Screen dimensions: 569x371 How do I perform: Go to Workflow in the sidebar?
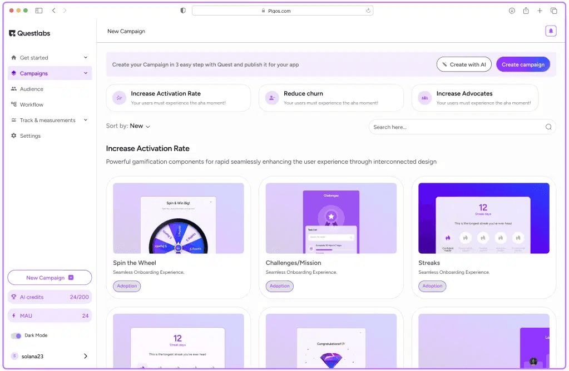(x=32, y=104)
